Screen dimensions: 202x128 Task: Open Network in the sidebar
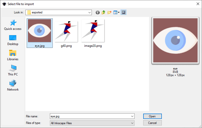point(13,86)
